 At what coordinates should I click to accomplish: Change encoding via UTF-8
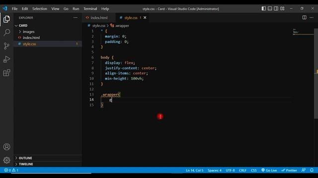230,170
